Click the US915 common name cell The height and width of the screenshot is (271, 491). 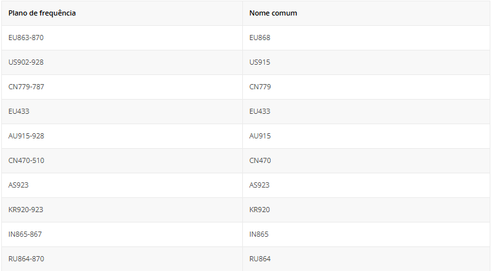[x=260, y=62]
